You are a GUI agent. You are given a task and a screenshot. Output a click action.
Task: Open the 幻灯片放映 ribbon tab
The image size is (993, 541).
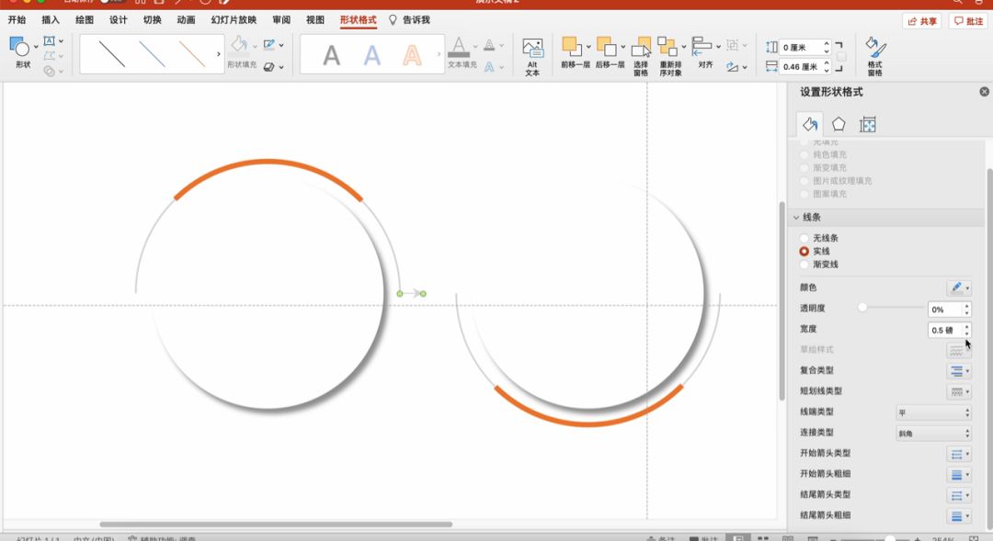pyautogui.click(x=234, y=19)
